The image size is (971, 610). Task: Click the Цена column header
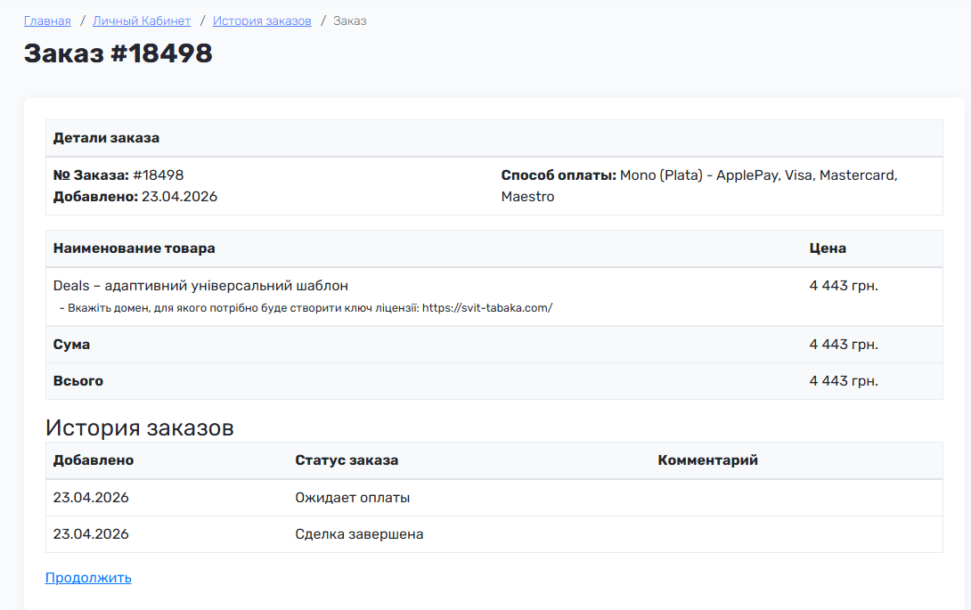(828, 248)
